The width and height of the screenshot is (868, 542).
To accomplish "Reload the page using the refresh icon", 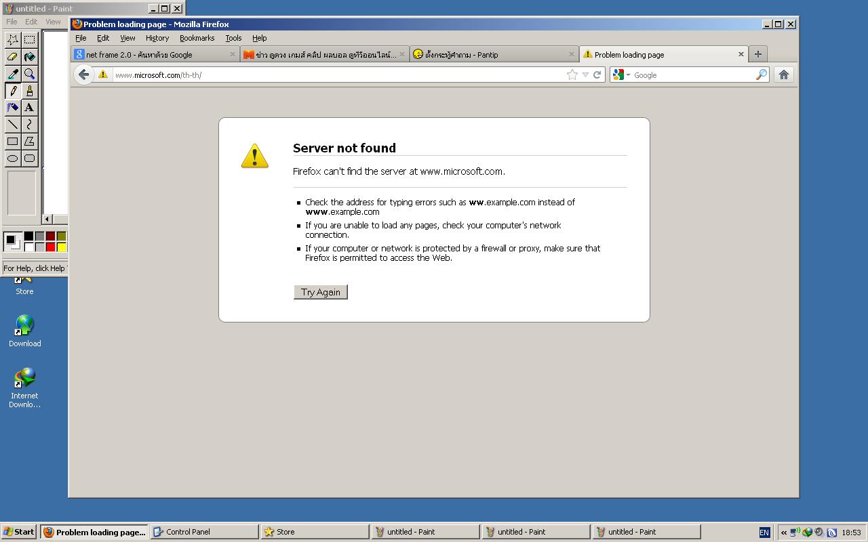I will [597, 75].
